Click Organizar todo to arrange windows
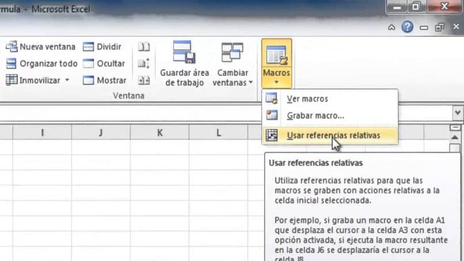The width and height of the screenshot is (464, 261). pyautogui.click(x=41, y=63)
